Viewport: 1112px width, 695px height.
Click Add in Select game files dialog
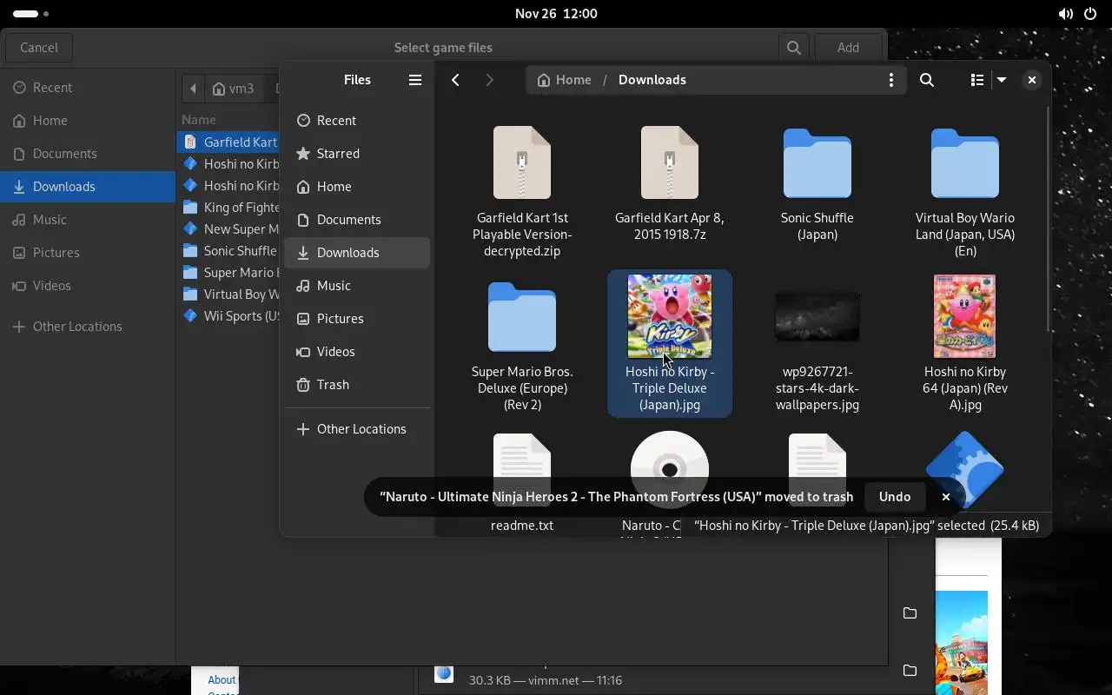click(848, 48)
